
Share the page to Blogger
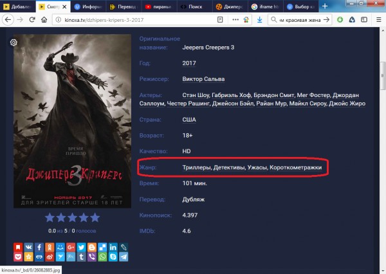[92, 247]
